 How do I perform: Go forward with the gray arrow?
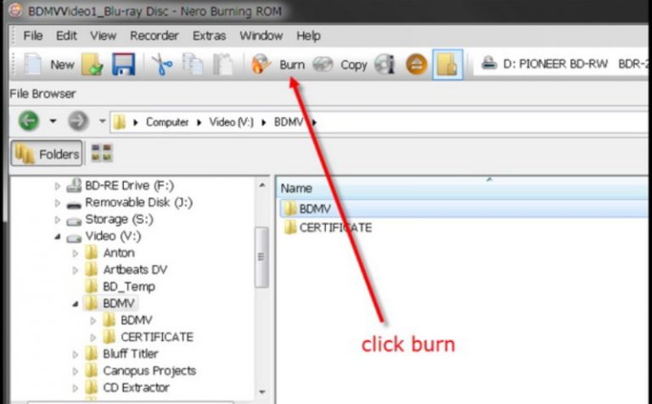coord(78,121)
